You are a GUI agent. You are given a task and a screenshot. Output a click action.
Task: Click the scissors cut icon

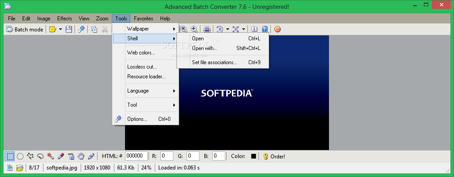point(105,29)
